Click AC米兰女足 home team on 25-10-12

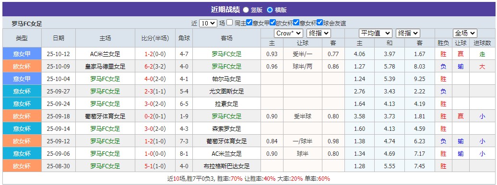point(105,54)
